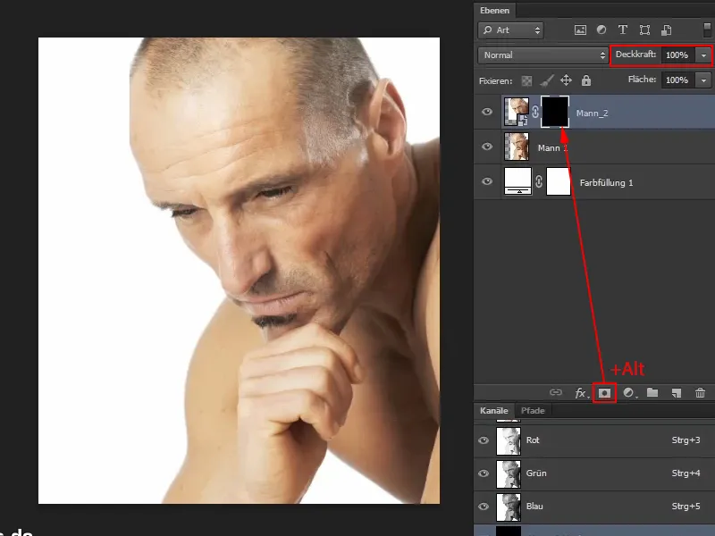715x536 pixels.
Task: Open the Fläche slider arrow
Action: pos(703,80)
